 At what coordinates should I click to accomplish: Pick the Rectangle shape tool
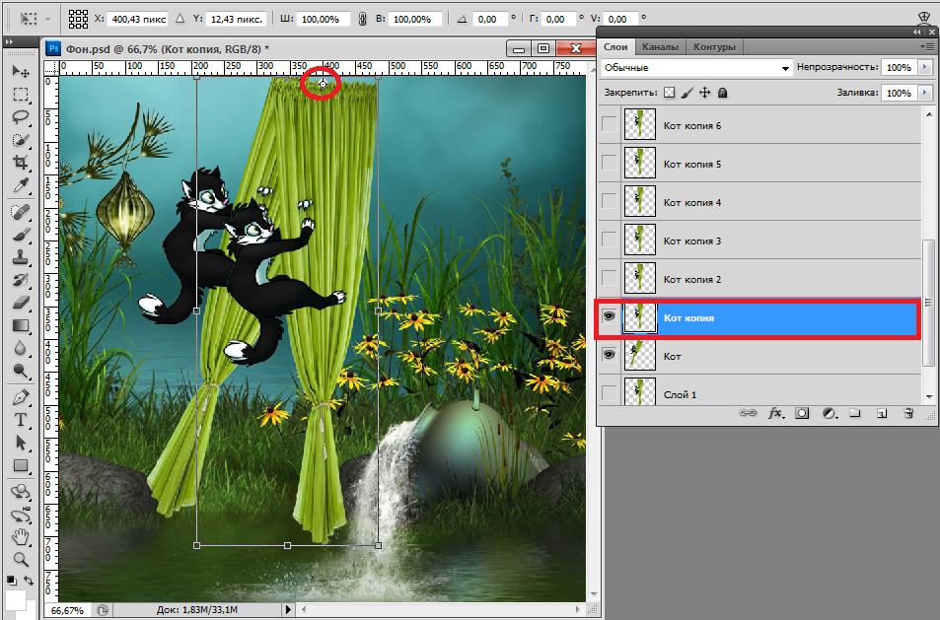[x=21, y=465]
